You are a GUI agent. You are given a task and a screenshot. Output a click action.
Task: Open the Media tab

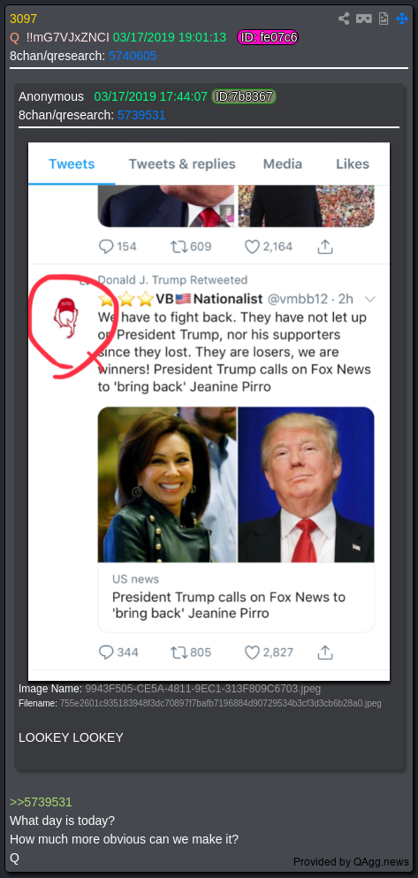(x=283, y=164)
